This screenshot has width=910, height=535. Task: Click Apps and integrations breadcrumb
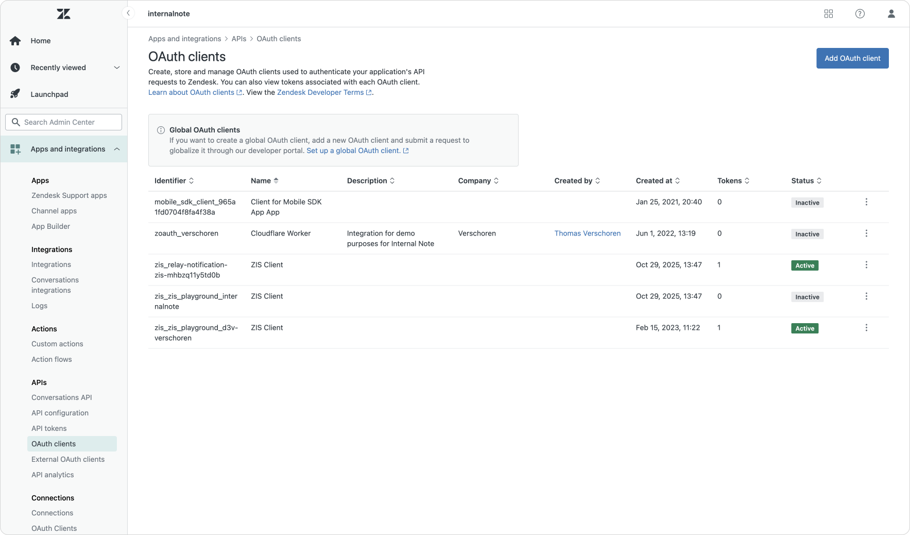point(184,39)
